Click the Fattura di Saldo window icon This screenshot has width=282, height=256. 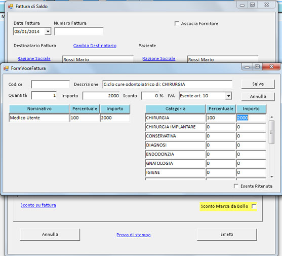coord(11,7)
